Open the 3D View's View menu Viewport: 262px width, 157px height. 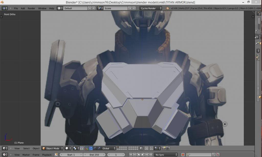17,148
